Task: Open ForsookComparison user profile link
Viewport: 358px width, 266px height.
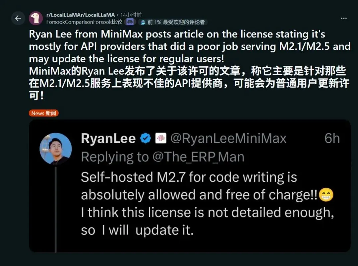Action: coord(84,22)
